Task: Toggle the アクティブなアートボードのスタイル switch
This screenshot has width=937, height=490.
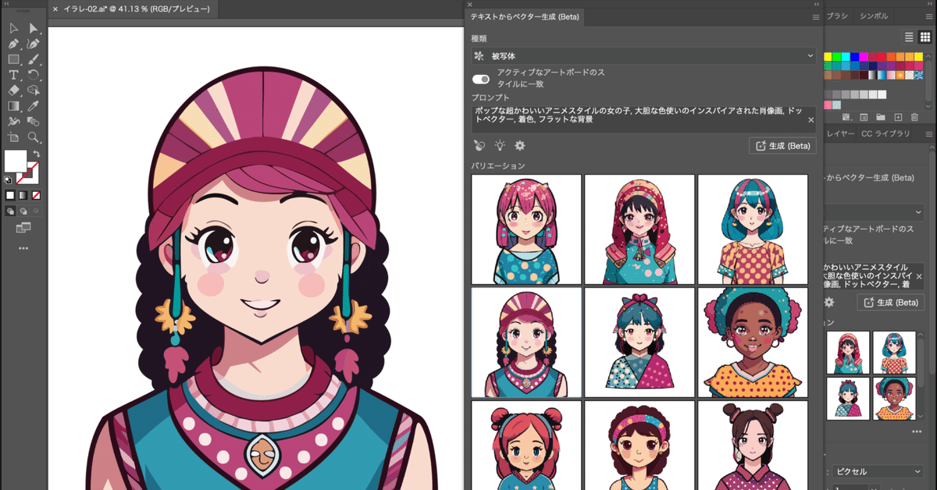Action: [481, 79]
